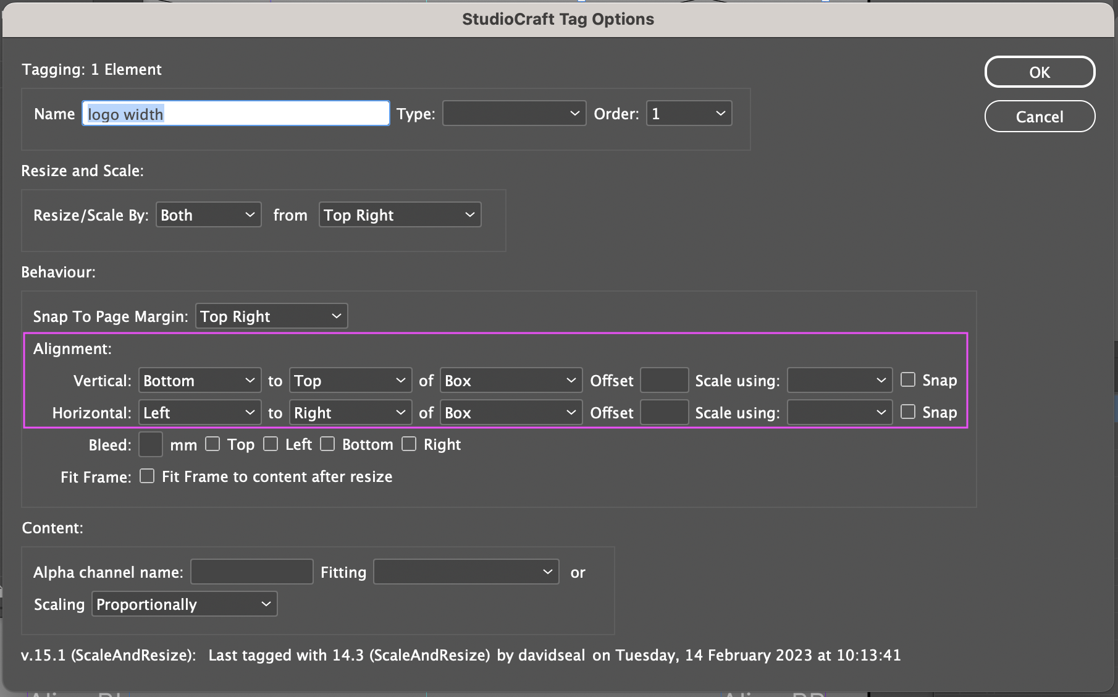
Task: Change the 'from' anchor dropdown (Top Right)
Action: [x=400, y=215]
